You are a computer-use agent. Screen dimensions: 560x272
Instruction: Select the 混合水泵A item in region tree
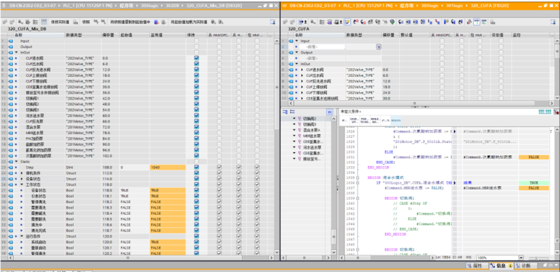point(312,130)
